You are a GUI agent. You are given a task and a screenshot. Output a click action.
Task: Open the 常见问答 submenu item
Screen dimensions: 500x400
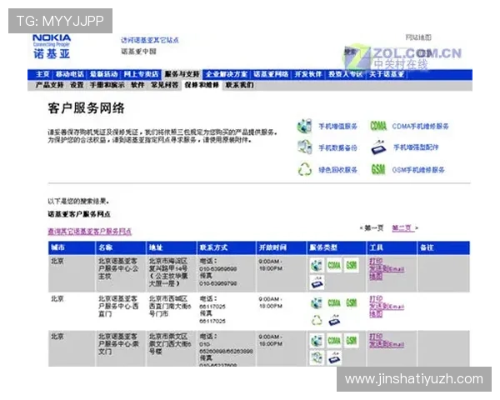164,85
